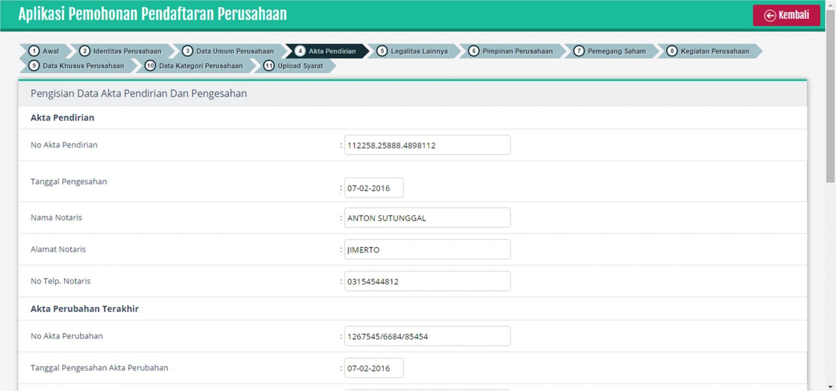Screen dimensions: 836x391
Task: Open step 6 Pimpinan Perusahaan
Action: coord(511,51)
